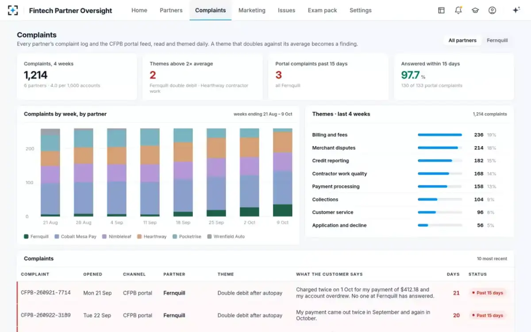
Task: Click the Past 15 days badge for CFPB-260921-7714
Action: [487, 293]
